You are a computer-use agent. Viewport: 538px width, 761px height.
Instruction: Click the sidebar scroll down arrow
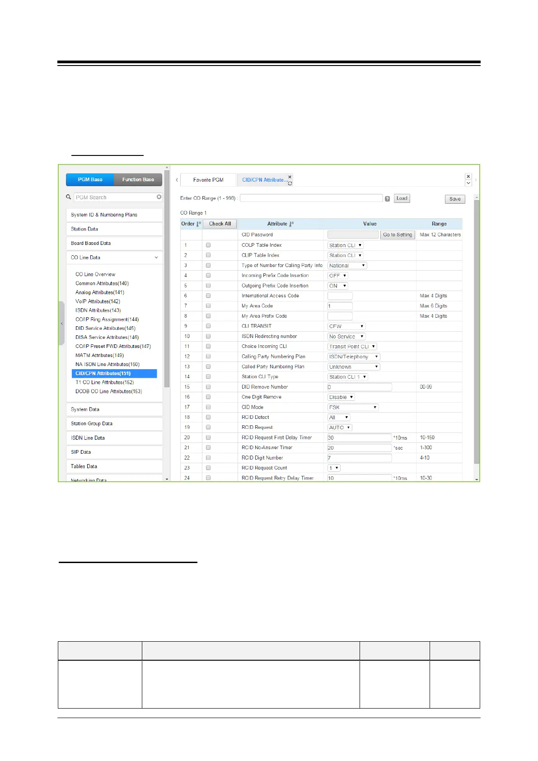point(167,479)
